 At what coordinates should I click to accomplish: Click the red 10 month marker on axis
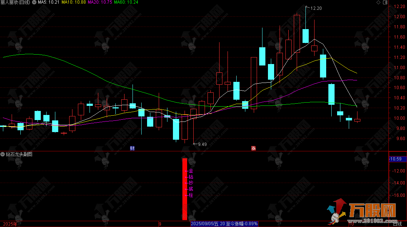[x=352, y=224]
